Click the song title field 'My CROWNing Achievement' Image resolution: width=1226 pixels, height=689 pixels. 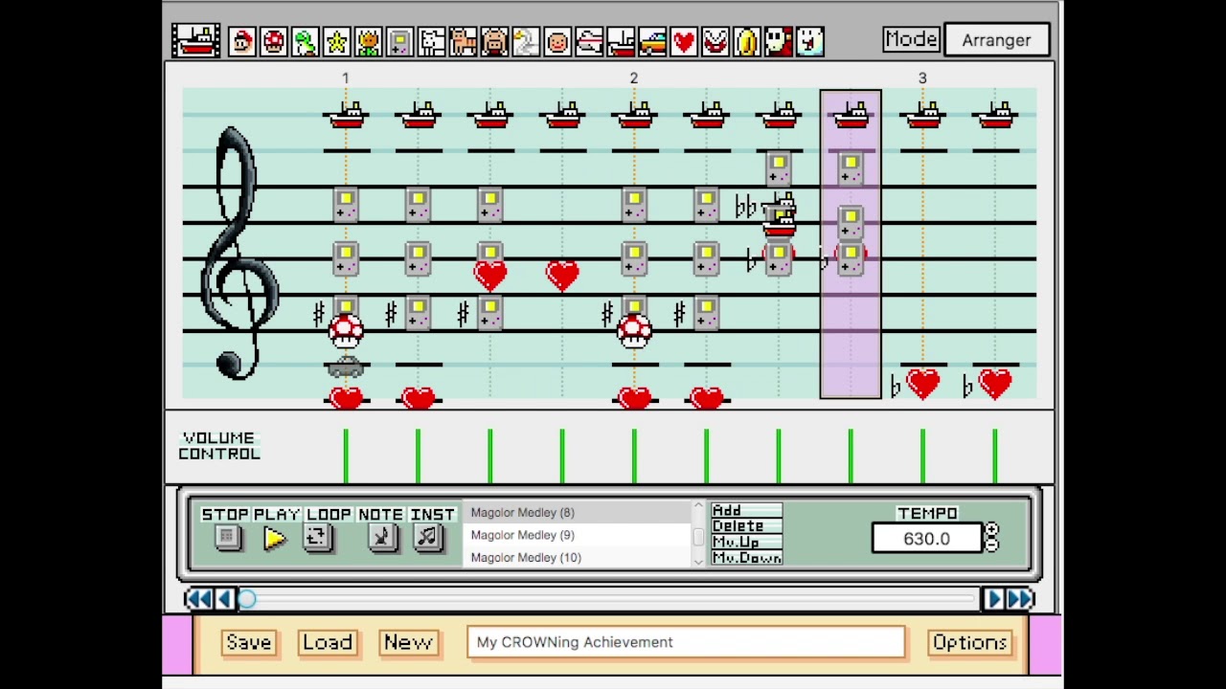click(686, 642)
